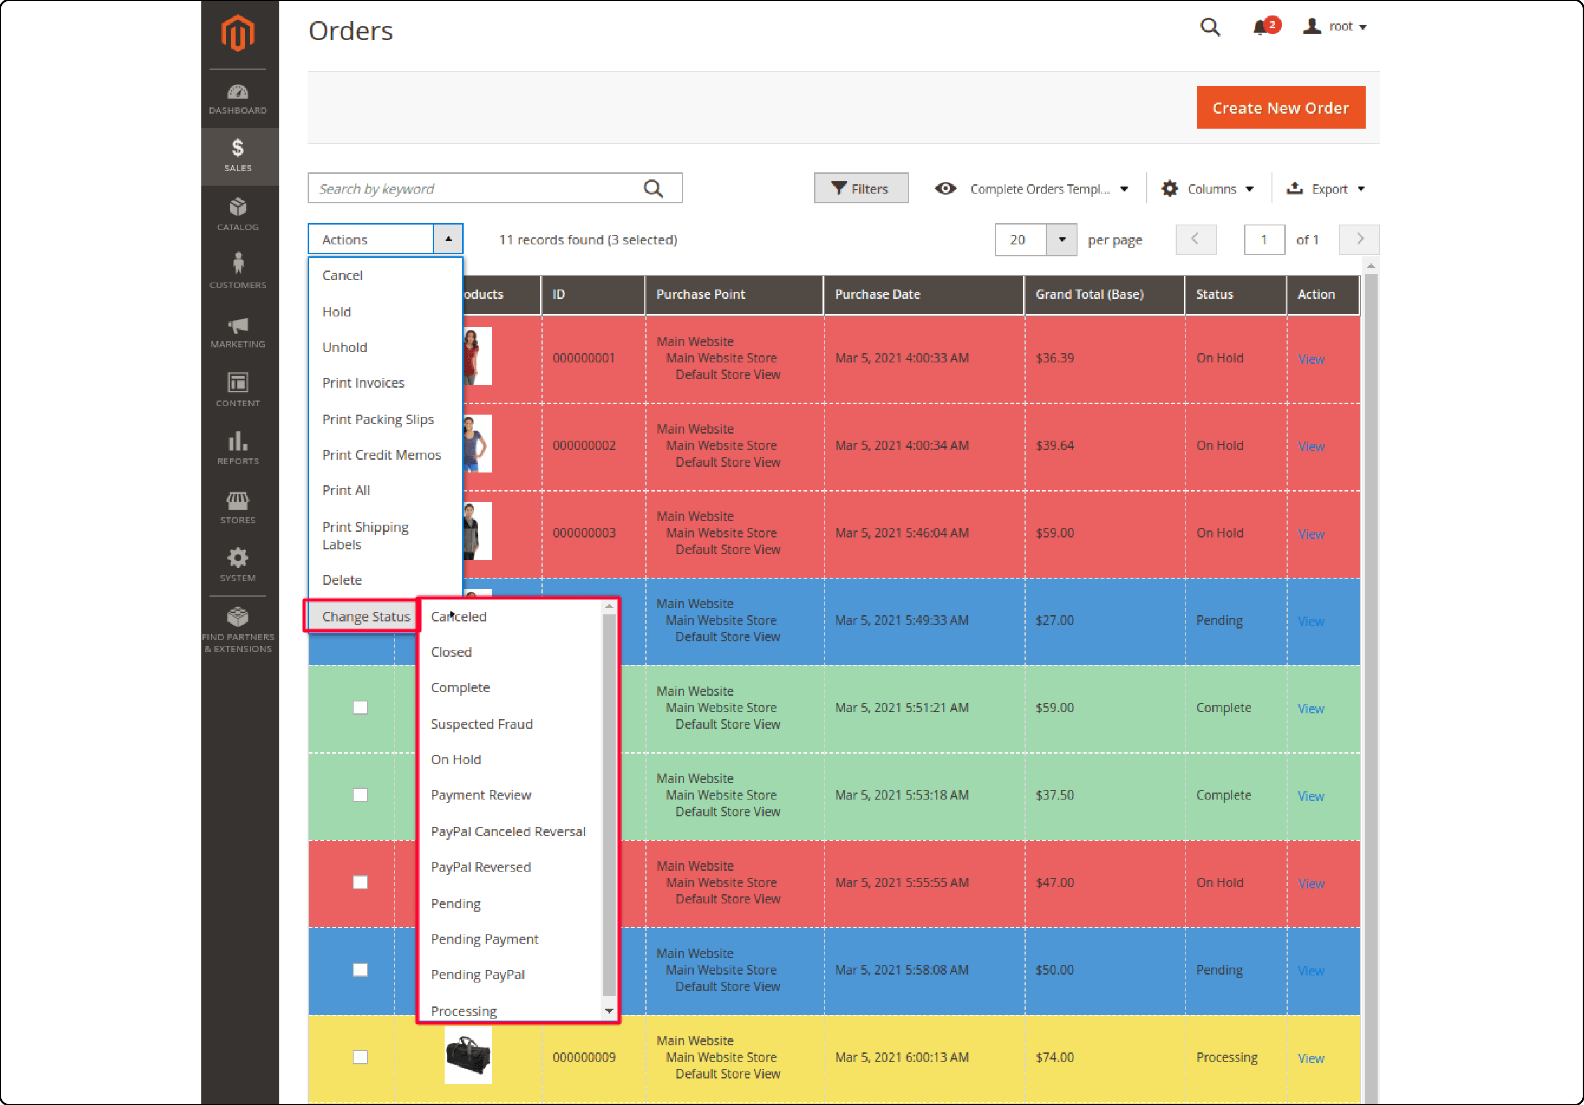Viewport: 1584px width, 1105px height.
Task: Click the Magento logo icon
Action: click(237, 32)
